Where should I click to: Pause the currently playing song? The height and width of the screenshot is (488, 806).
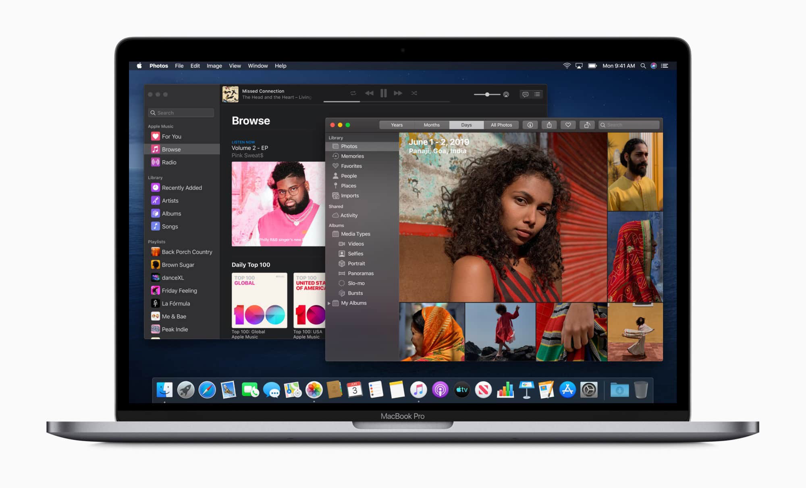(383, 93)
